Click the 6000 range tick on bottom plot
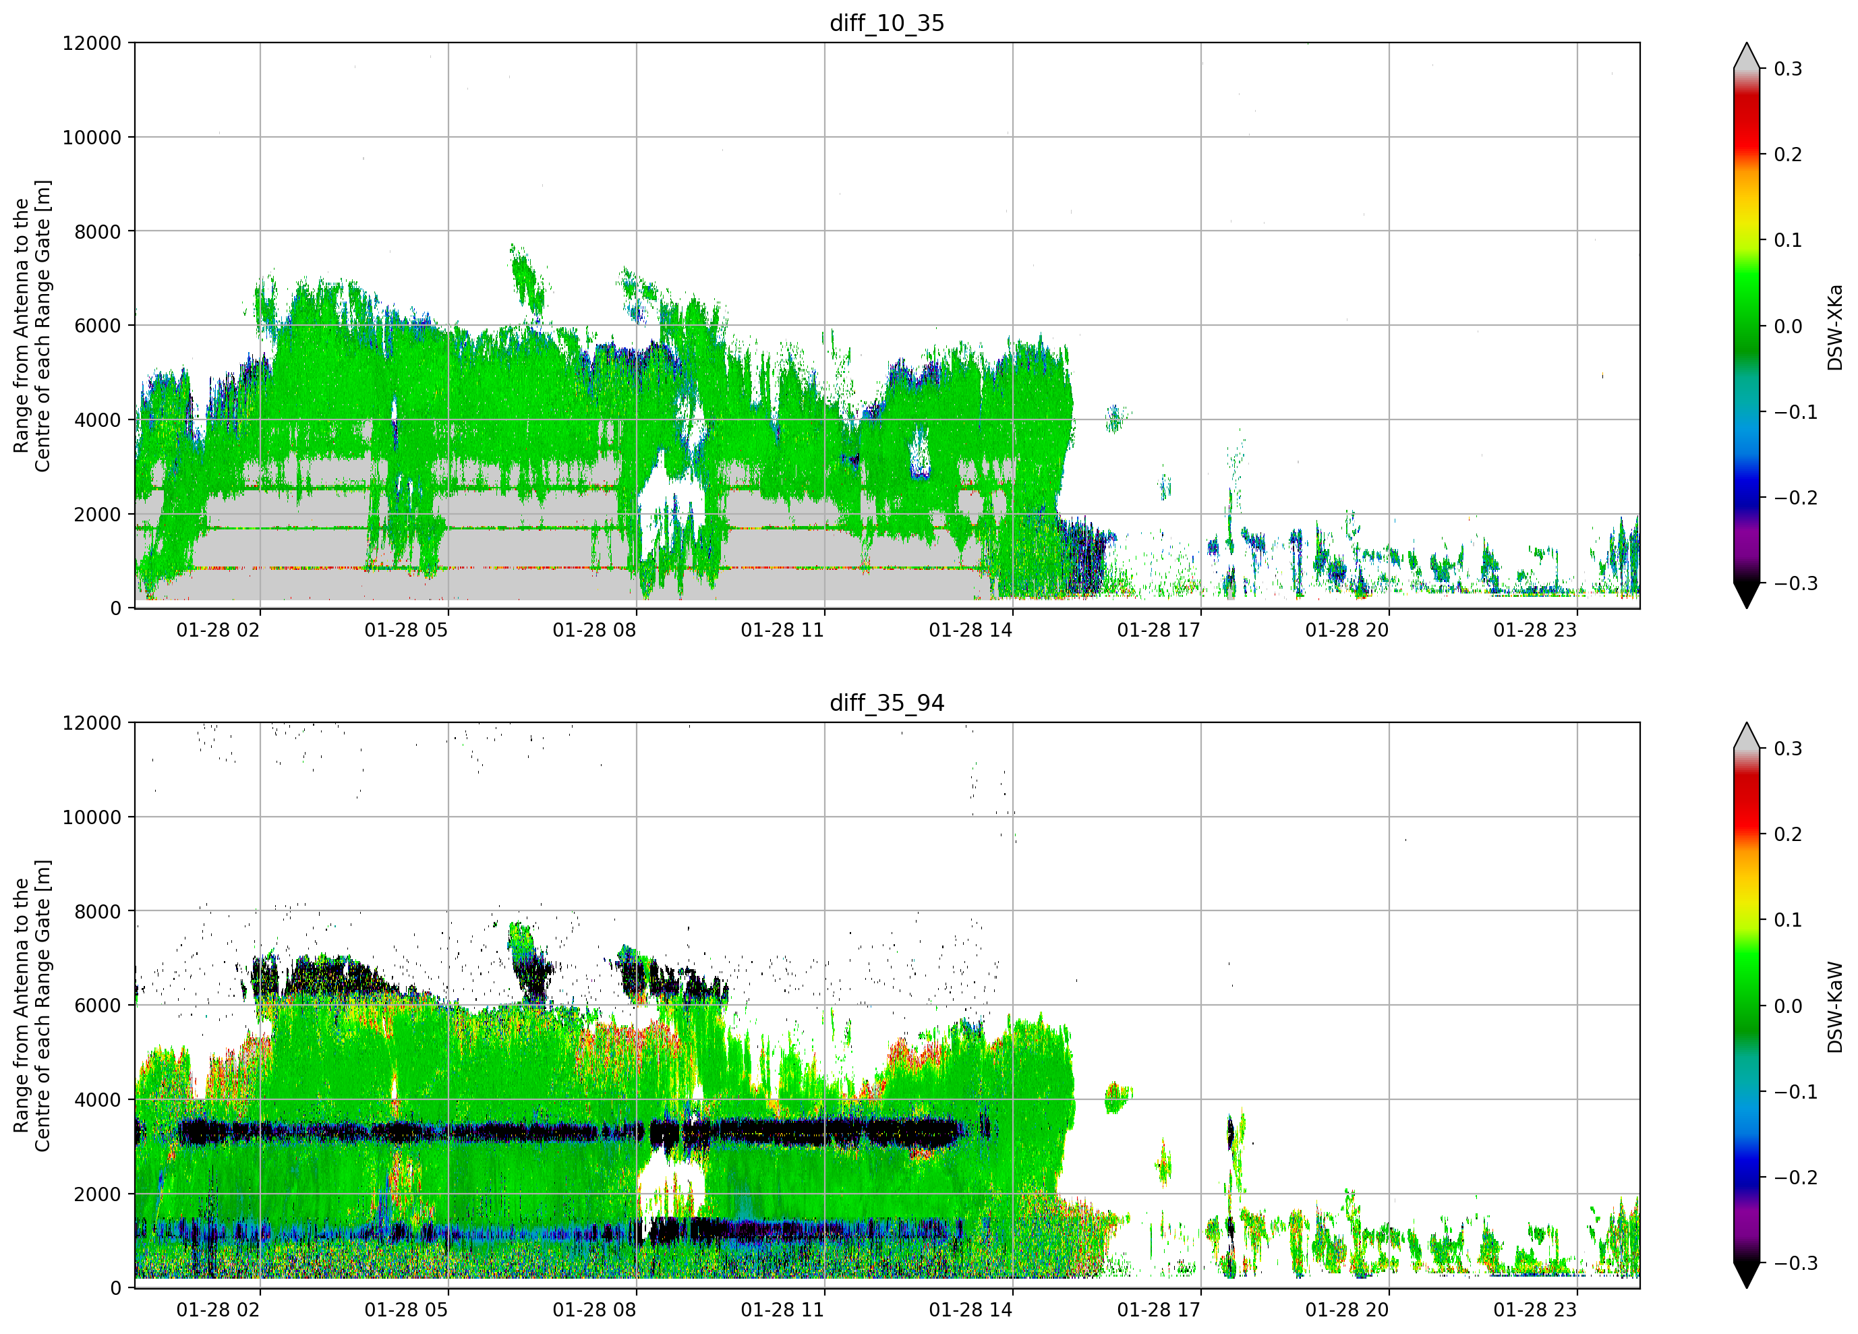 coord(98,1006)
